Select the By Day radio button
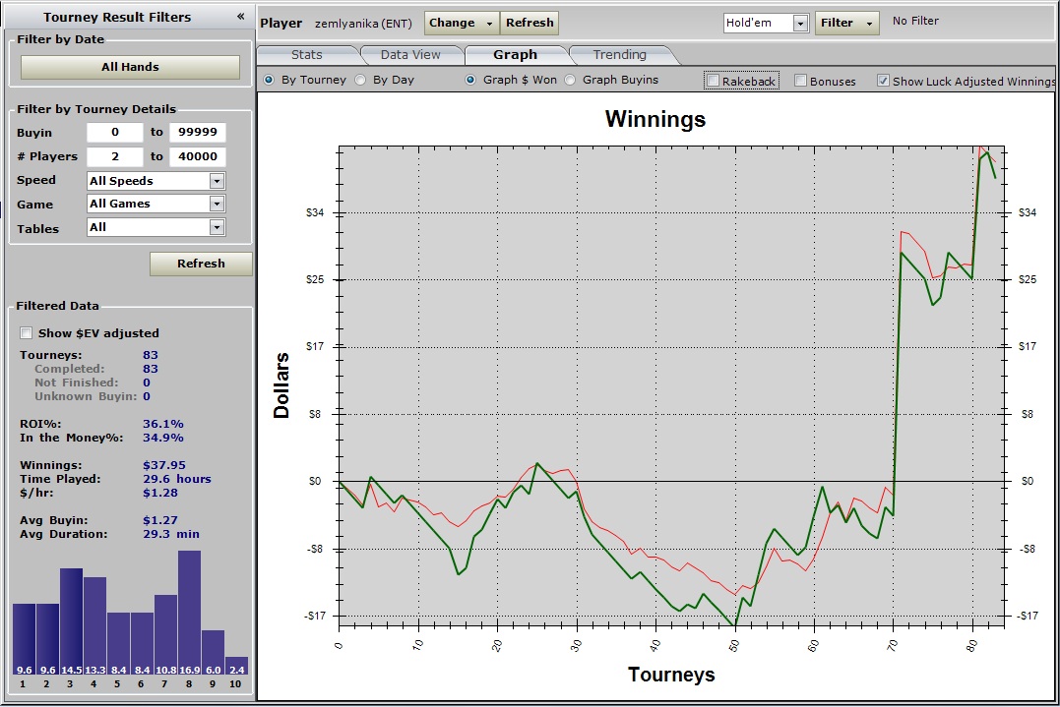The image size is (1060, 707). tap(360, 80)
